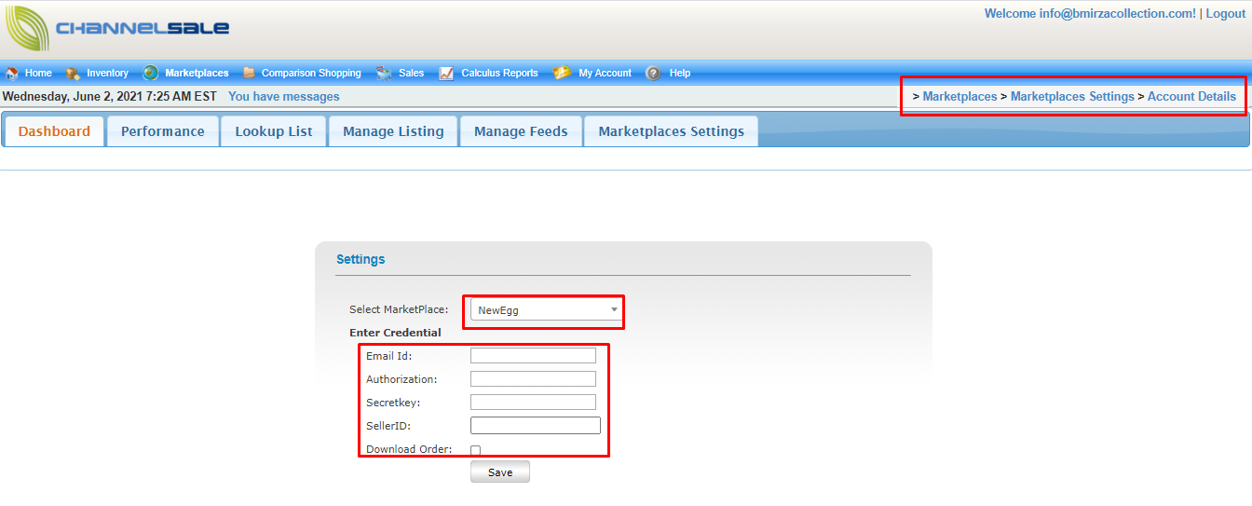1252x506 pixels.
Task: Switch to the Manage Feeds tab
Action: (521, 131)
